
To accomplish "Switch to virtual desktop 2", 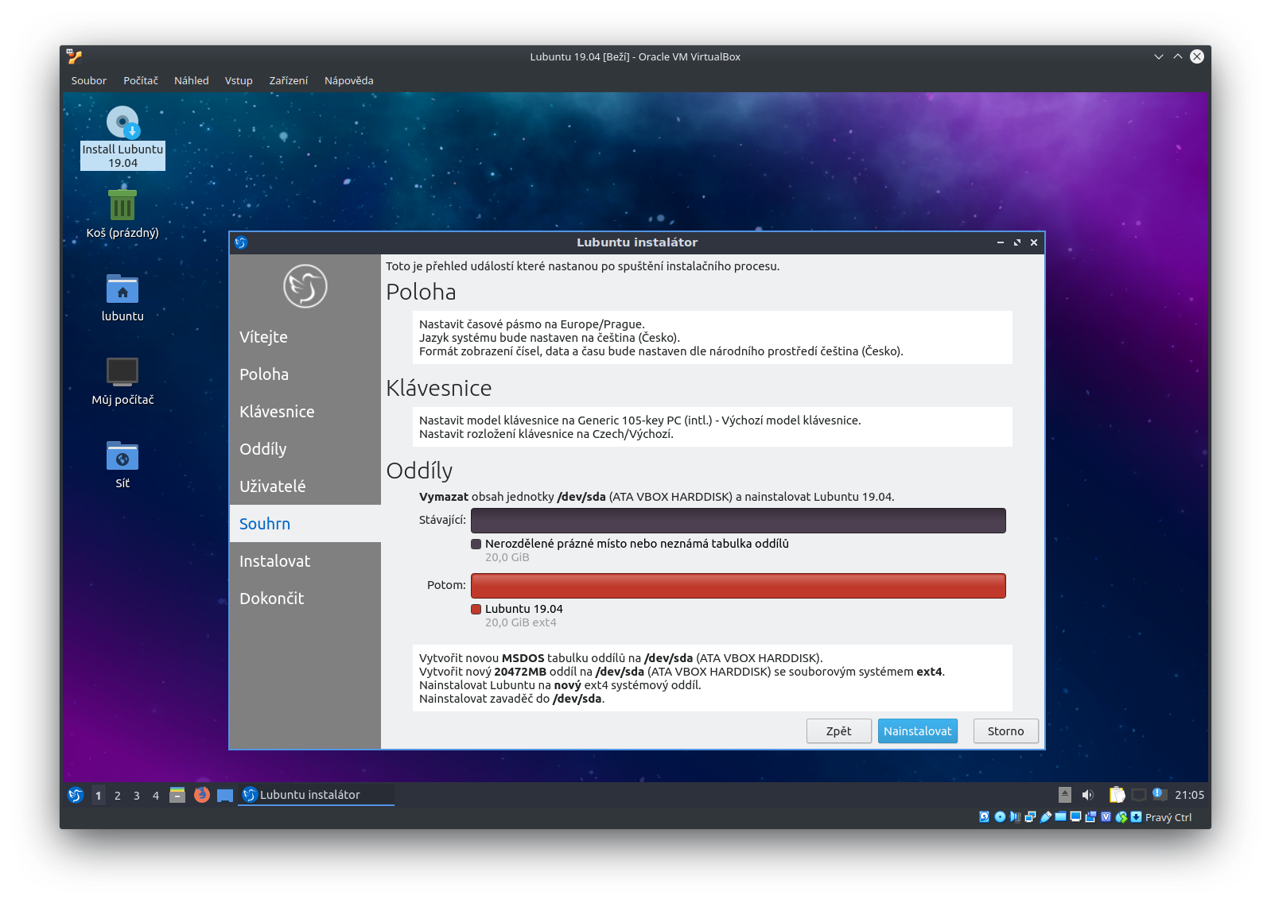I will click(118, 795).
